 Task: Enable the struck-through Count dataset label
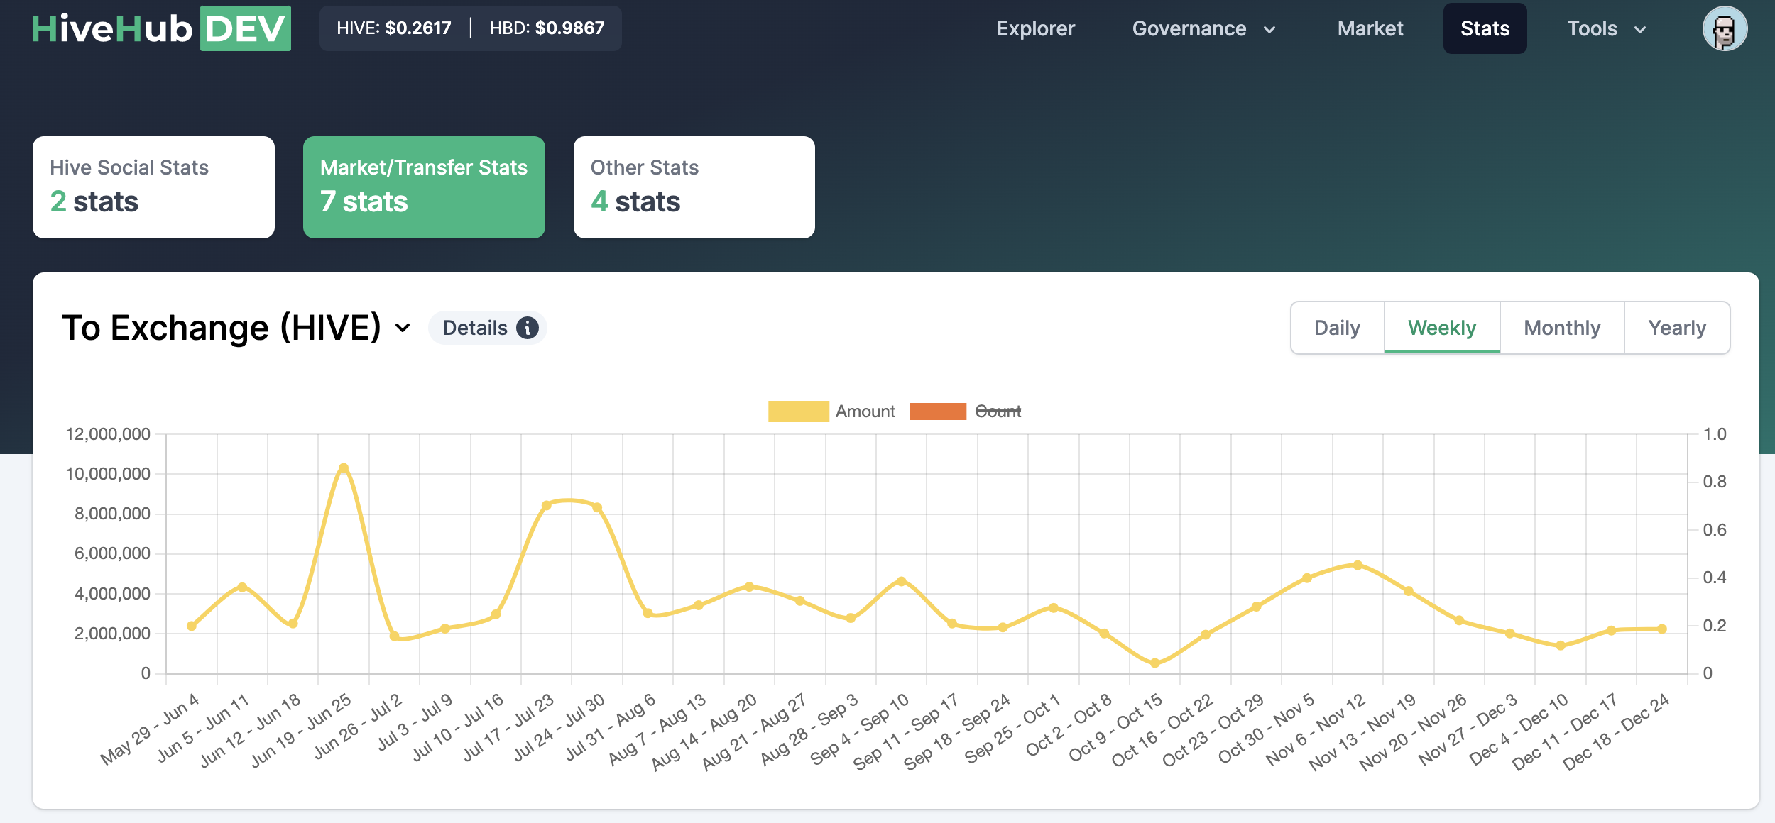(998, 411)
